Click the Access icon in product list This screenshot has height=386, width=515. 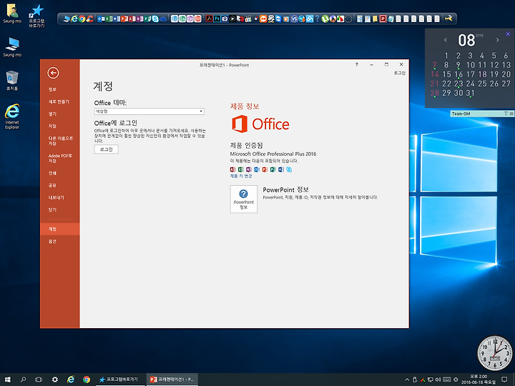tap(232, 169)
